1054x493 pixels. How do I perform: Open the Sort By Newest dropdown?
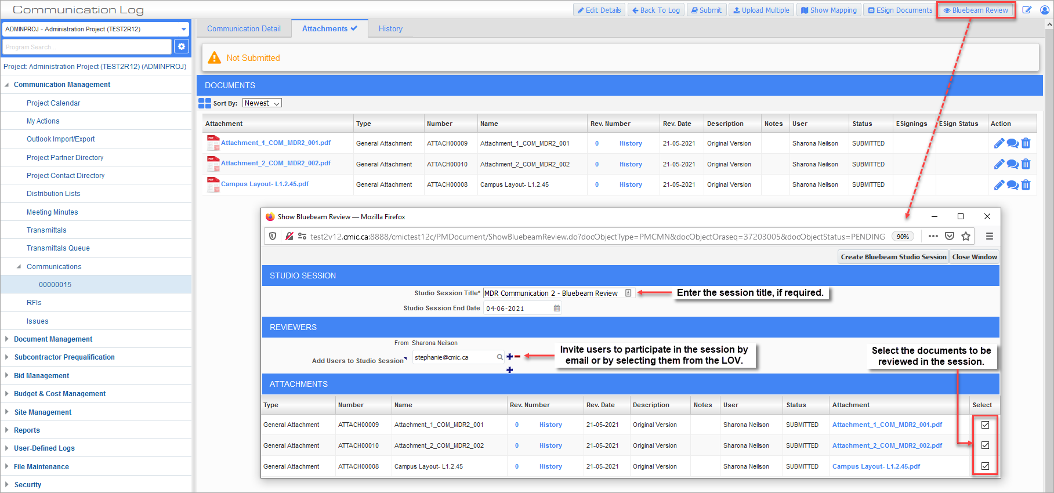[262, 103]
